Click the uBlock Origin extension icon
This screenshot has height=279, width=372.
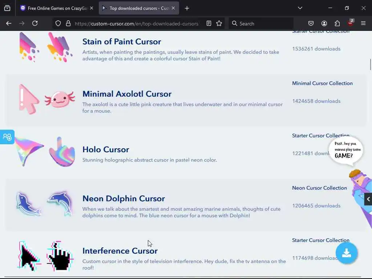click(350, 23)
